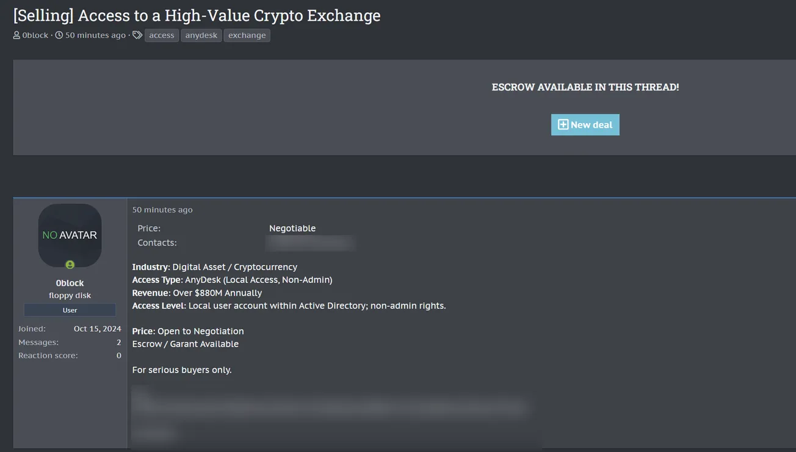
Task: Toggle the anydesk tag filter
Action: 201,35
